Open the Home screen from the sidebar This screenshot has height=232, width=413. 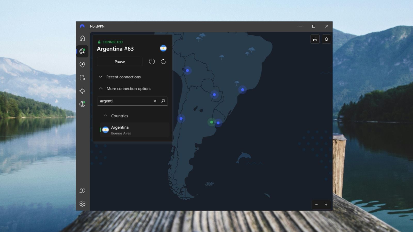click(82, 38)
